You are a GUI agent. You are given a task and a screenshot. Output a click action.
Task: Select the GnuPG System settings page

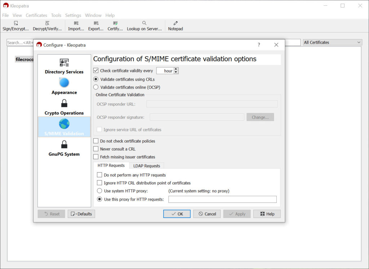tap(64, 148)
